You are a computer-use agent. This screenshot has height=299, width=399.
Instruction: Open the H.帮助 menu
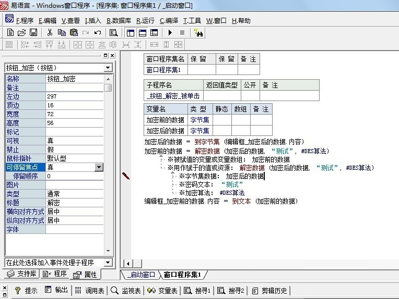pyautogui.click(x=241, y=20)
